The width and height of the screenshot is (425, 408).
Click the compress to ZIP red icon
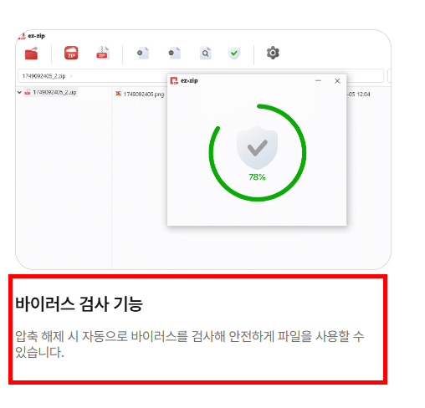coord(71,53)
